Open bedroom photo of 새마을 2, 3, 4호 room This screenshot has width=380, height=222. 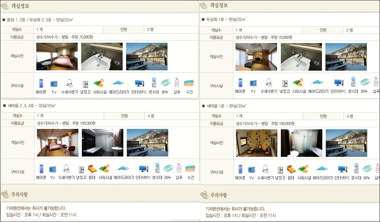pyautogui.click(x=58, y=143)
